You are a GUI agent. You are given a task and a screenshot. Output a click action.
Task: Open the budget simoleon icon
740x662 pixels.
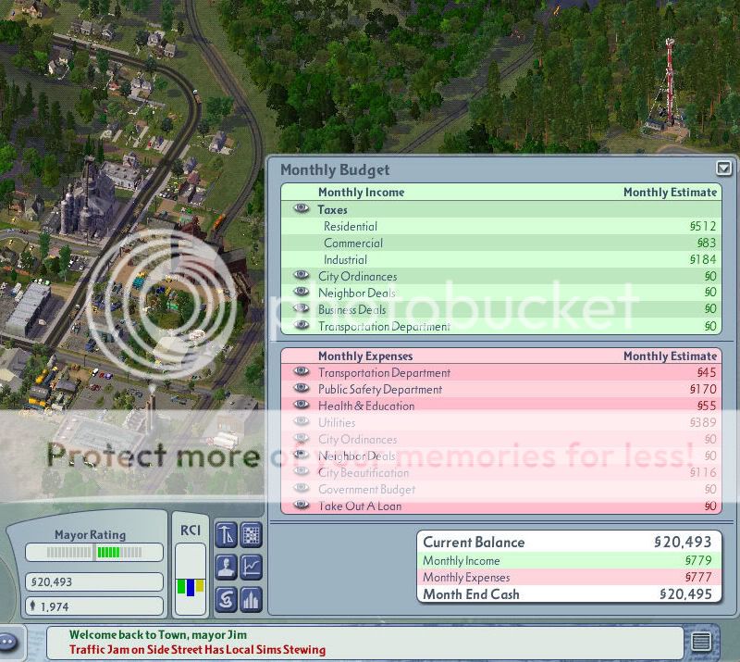226,599
